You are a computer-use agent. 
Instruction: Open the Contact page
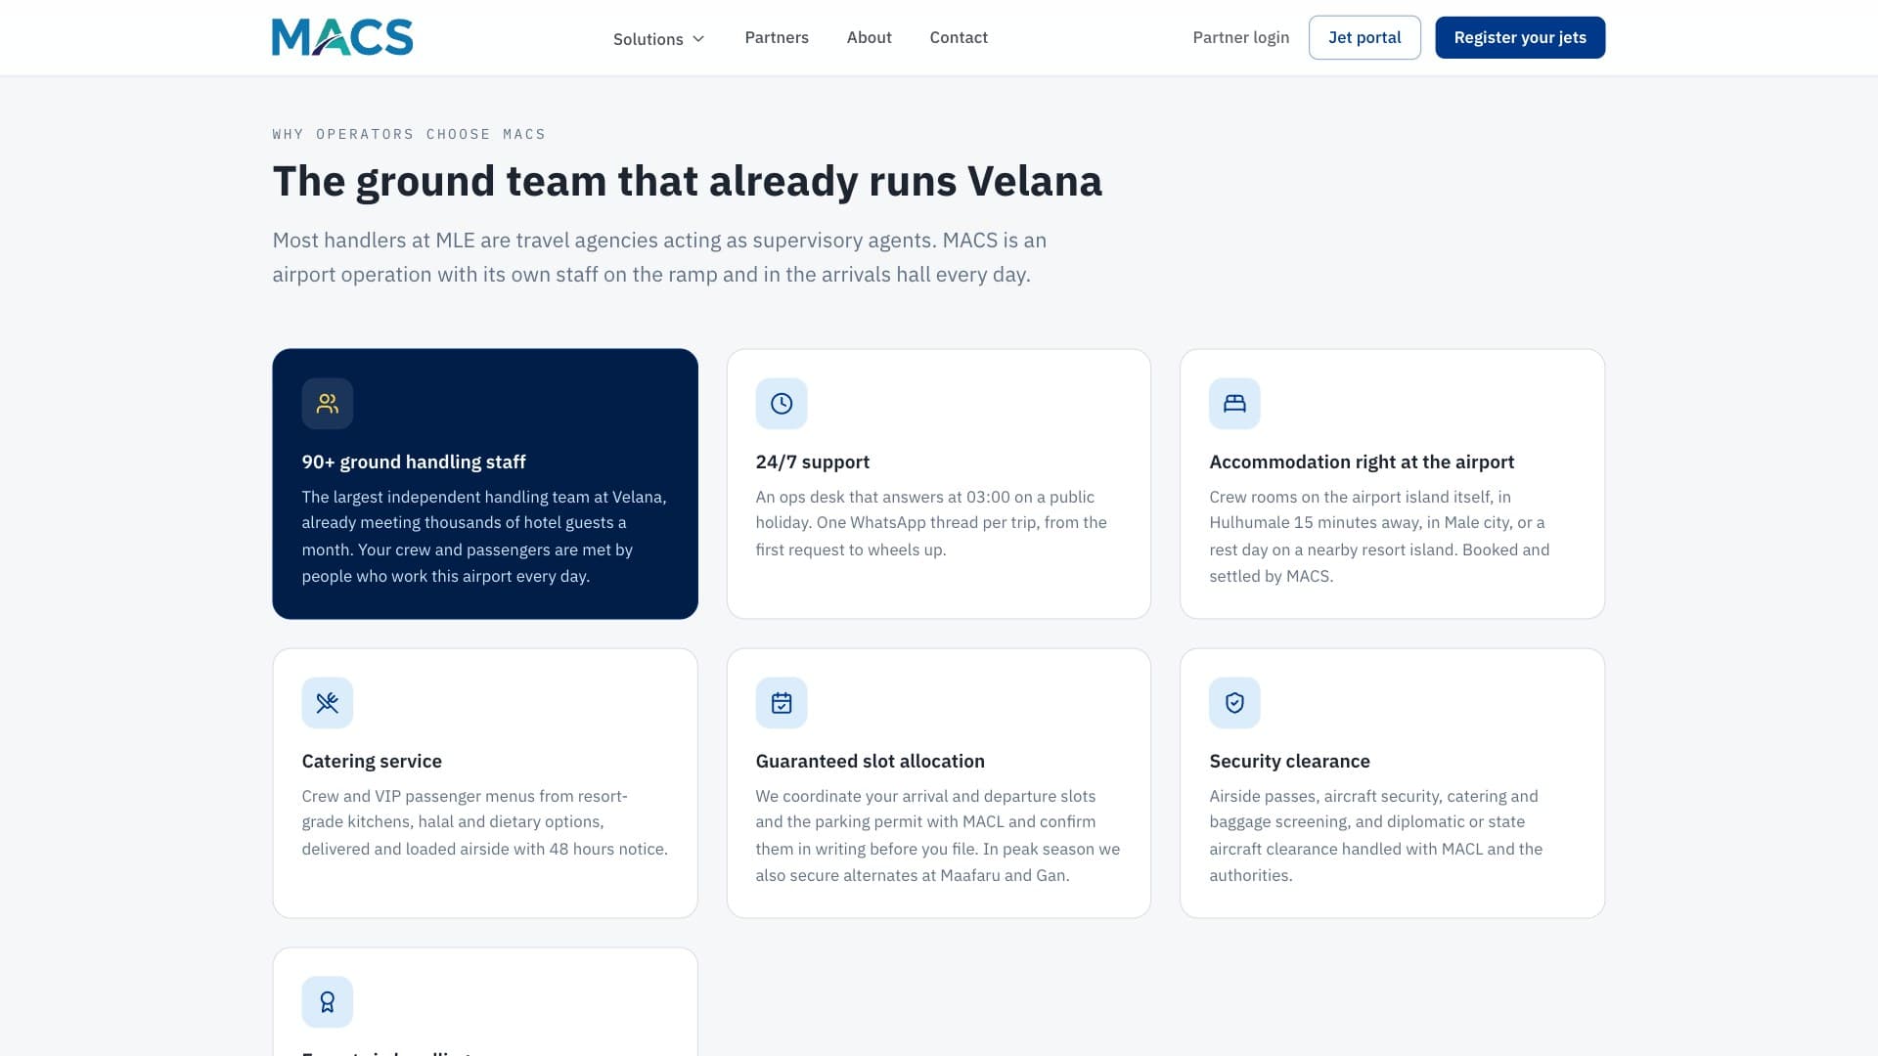(959, 37)
